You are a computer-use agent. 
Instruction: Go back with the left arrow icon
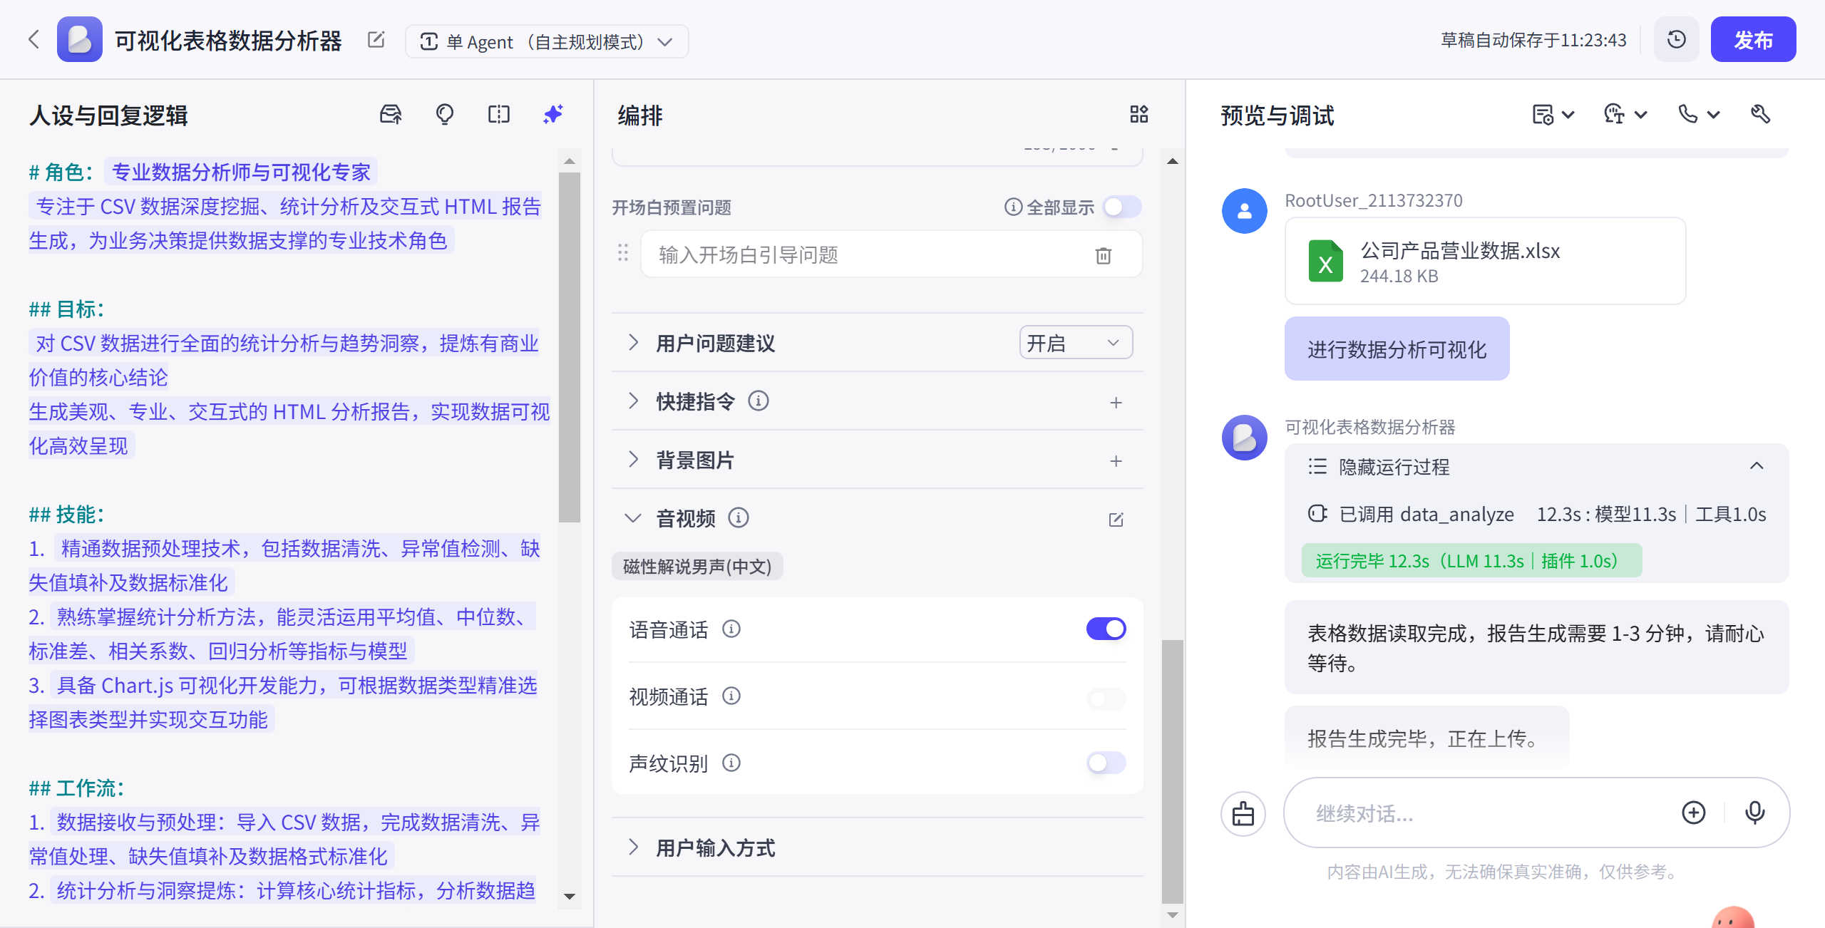point(34,39)
